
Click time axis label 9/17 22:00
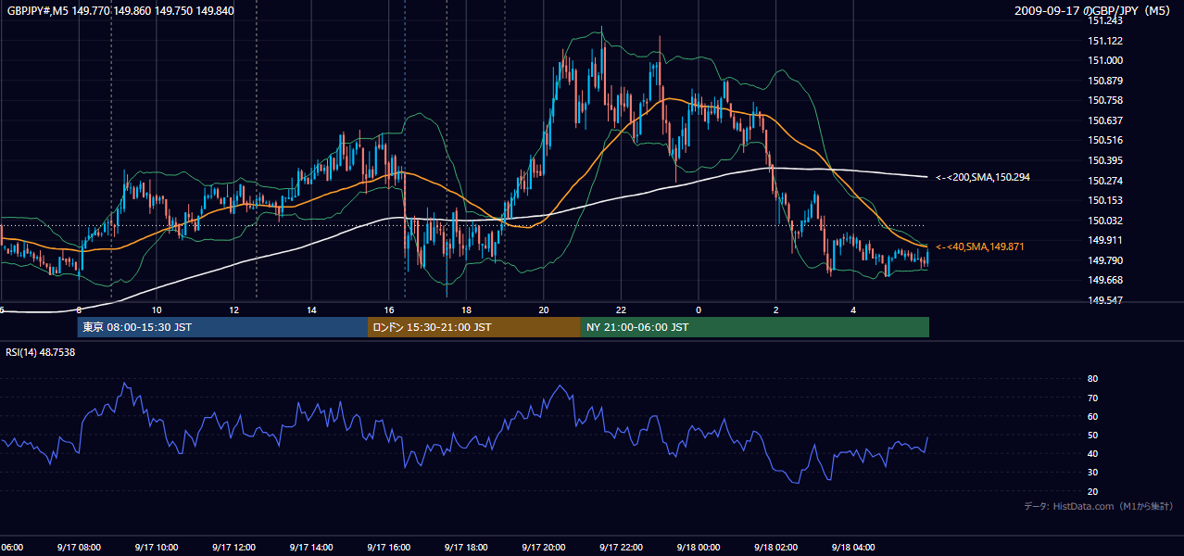click(621, 547)
